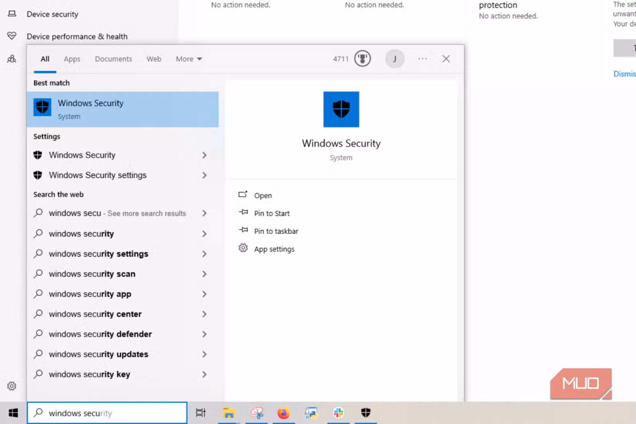Image resolution: width=636 pixels, height=424 pixels.
Task: Expand arrow for 'windows security scan' suggestion
Action: tap(204, 274)
